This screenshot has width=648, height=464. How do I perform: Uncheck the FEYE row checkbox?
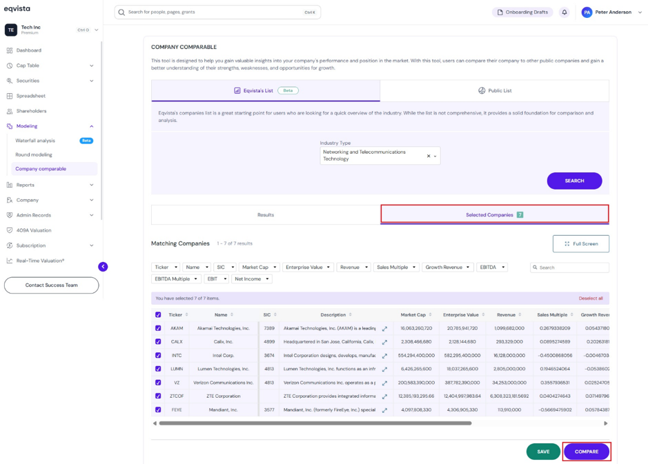pos(158,410)
